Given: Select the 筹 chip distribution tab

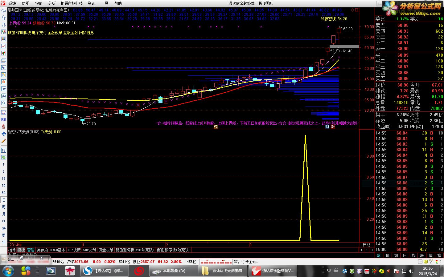Looking at the screenshot, I should pyautogui.click(x=439, y=255).
